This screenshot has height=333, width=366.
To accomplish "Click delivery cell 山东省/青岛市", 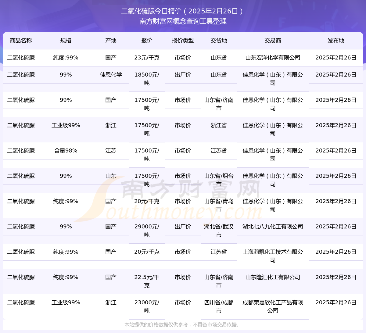I will [219, 205].
